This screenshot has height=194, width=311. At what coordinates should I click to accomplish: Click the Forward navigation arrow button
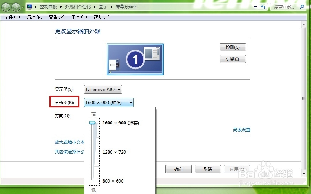tap(16, 7)
